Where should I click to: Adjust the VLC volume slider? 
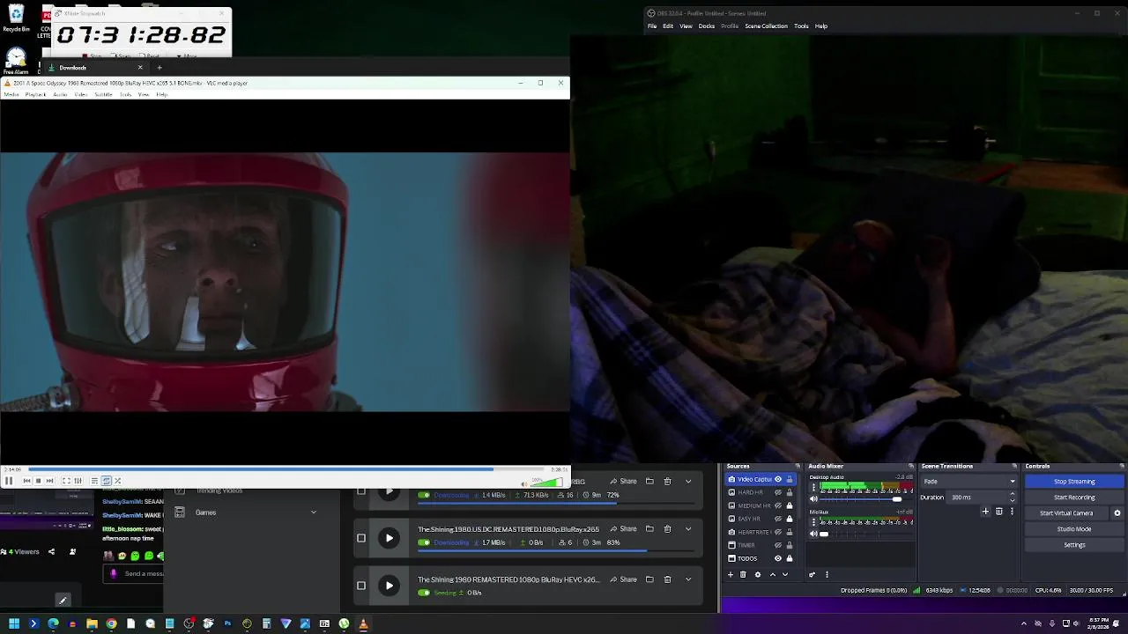click(x=546, y=482)
